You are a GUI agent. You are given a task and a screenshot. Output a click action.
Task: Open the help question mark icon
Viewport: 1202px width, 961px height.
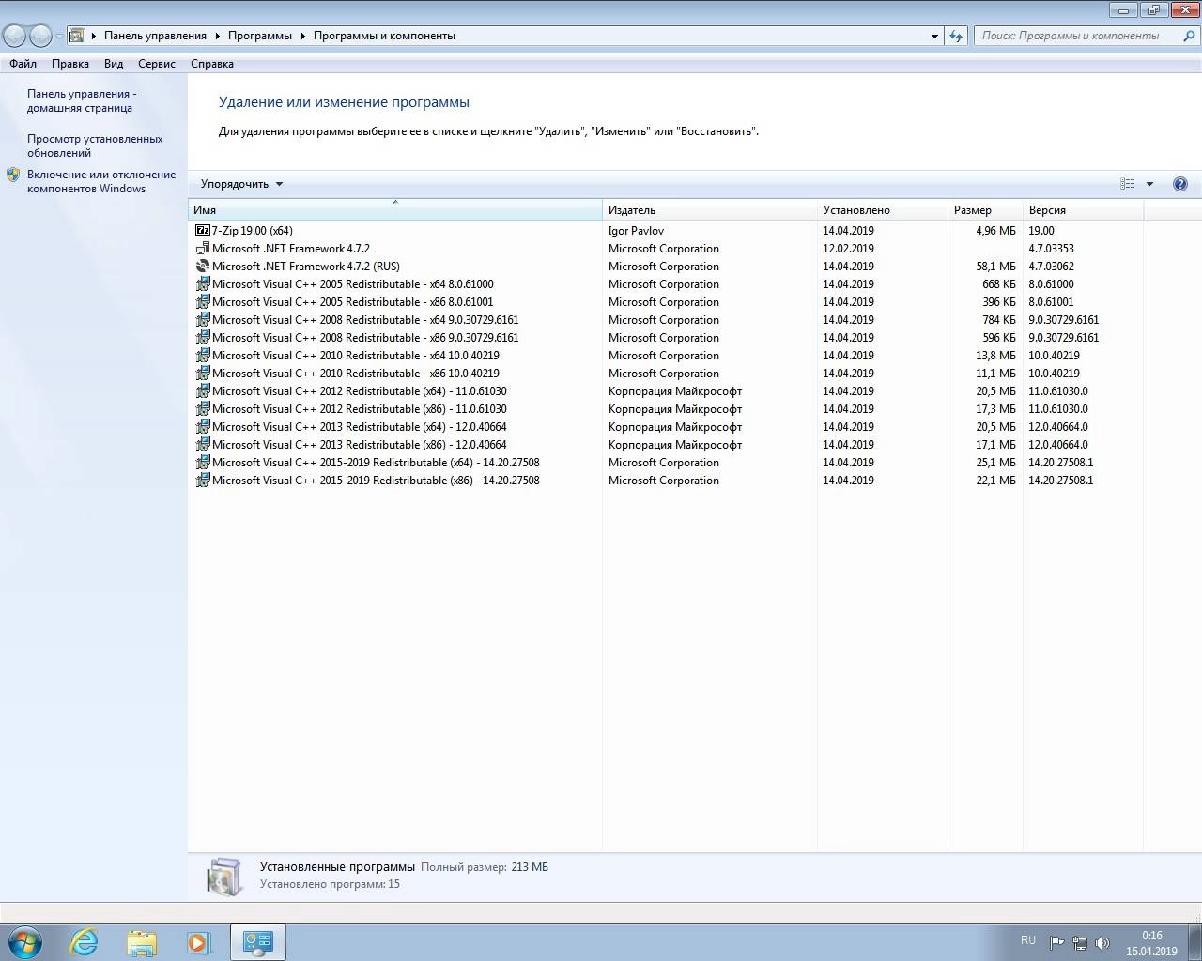point(1180,184)
